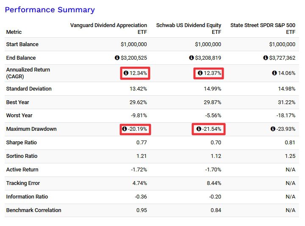305x226 pixels.
Task: Click Vanguard's Best Year value 29.62%
Action: [x=138, y=102]
